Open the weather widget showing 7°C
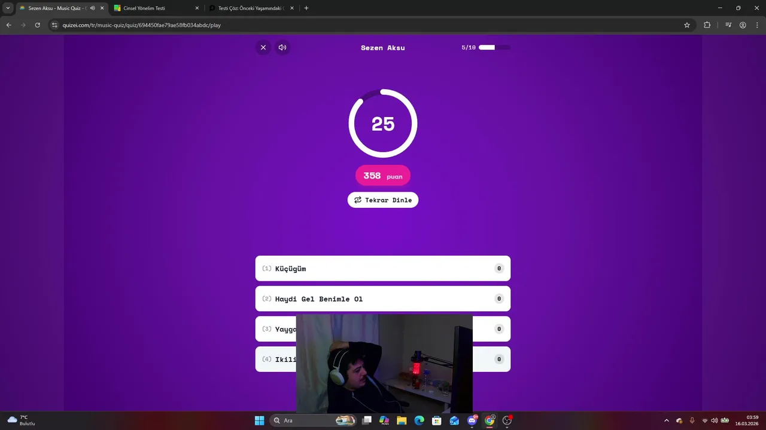The image size is (766, 430). 22,420
